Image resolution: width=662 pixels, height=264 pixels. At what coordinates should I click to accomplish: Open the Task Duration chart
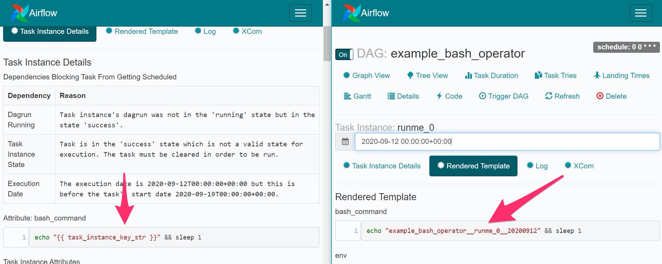pyautogui.click(x=491, y=76)
